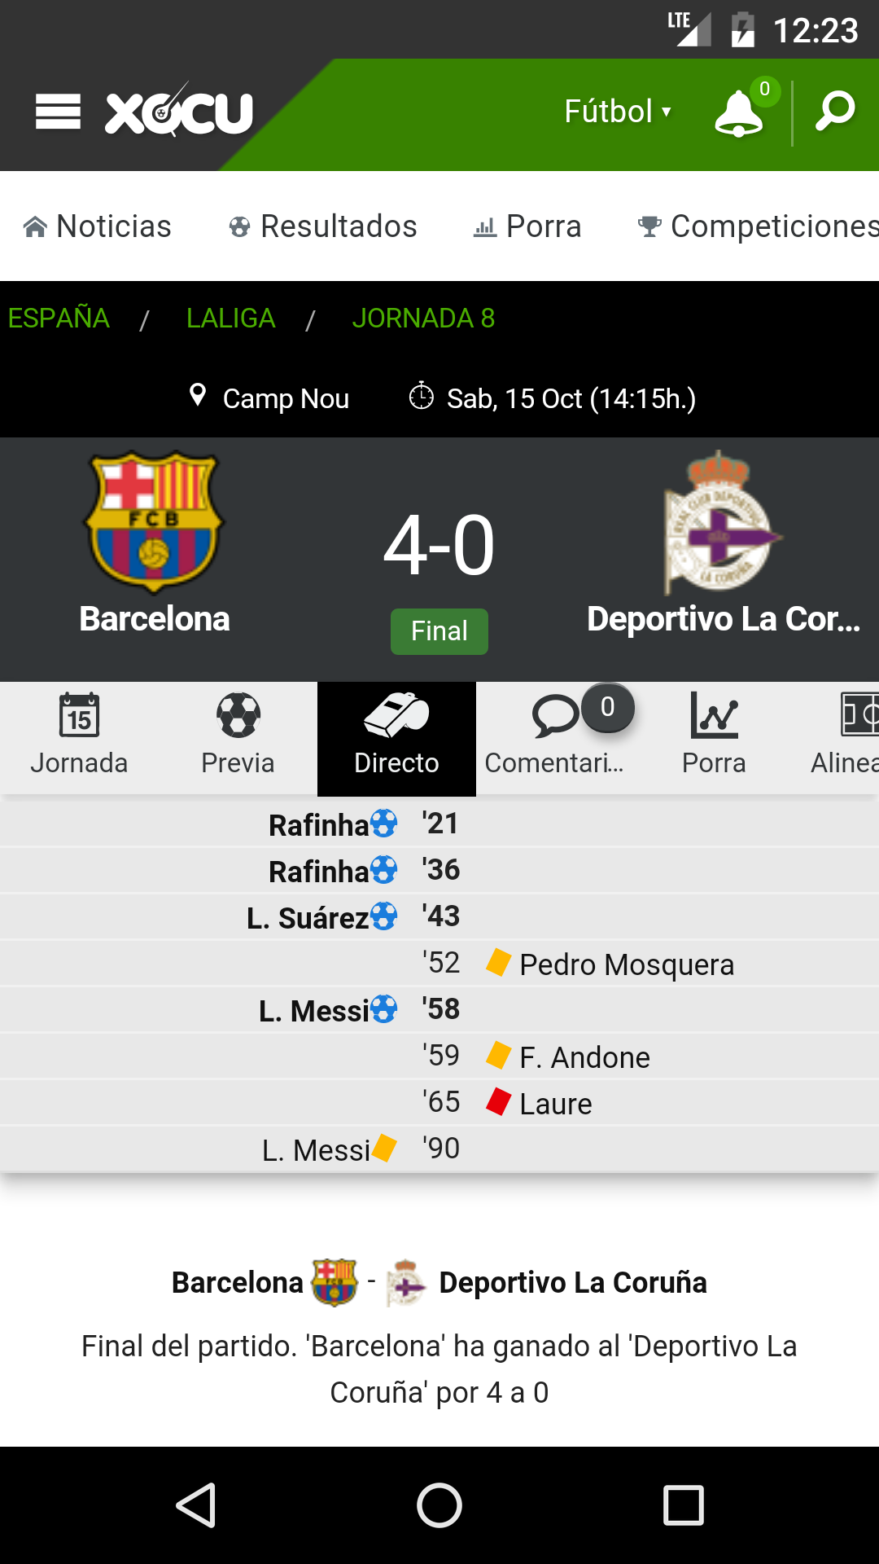The height and width of the screenshot is (1564, 879).
Task: Open the hamburger menu
Action: (58, 112)
